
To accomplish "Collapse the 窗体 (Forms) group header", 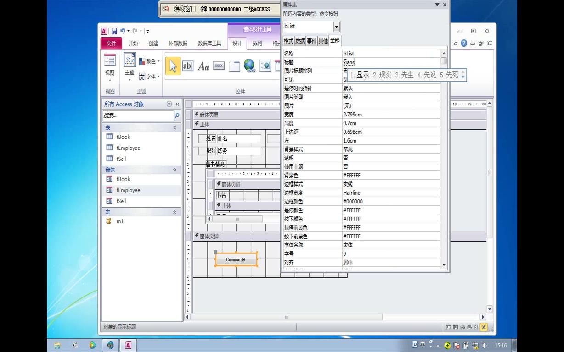I will click(175, 170).
